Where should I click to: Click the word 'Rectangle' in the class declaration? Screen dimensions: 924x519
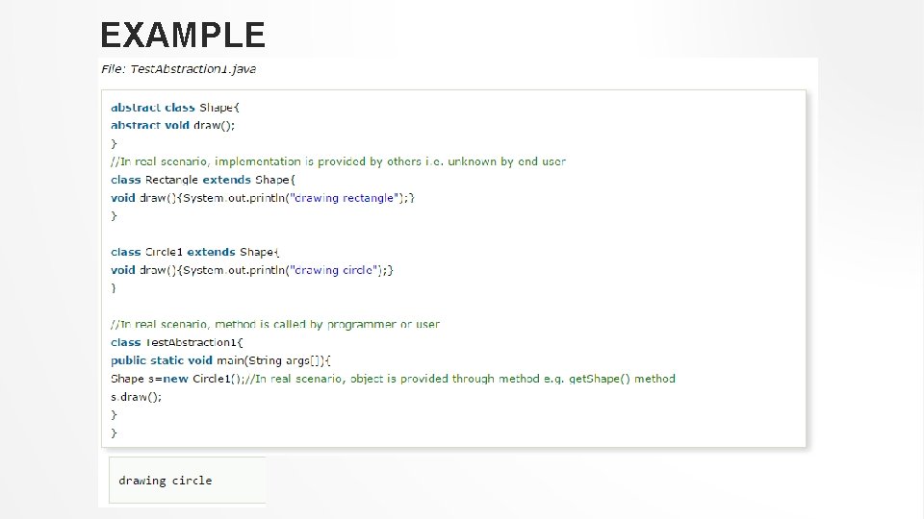[171, 180]
